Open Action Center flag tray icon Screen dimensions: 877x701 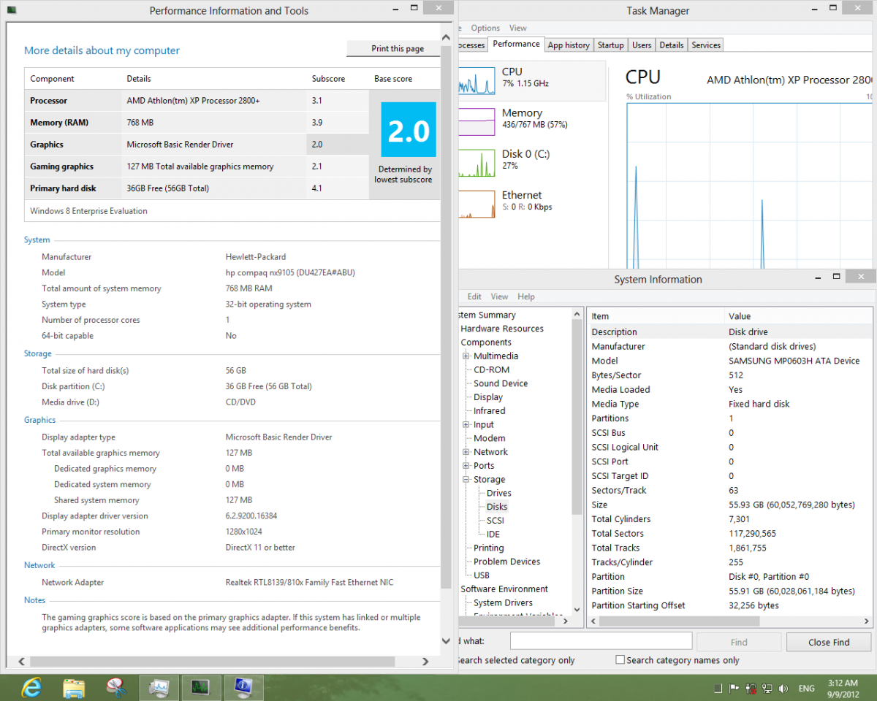[x=734, y=689]
